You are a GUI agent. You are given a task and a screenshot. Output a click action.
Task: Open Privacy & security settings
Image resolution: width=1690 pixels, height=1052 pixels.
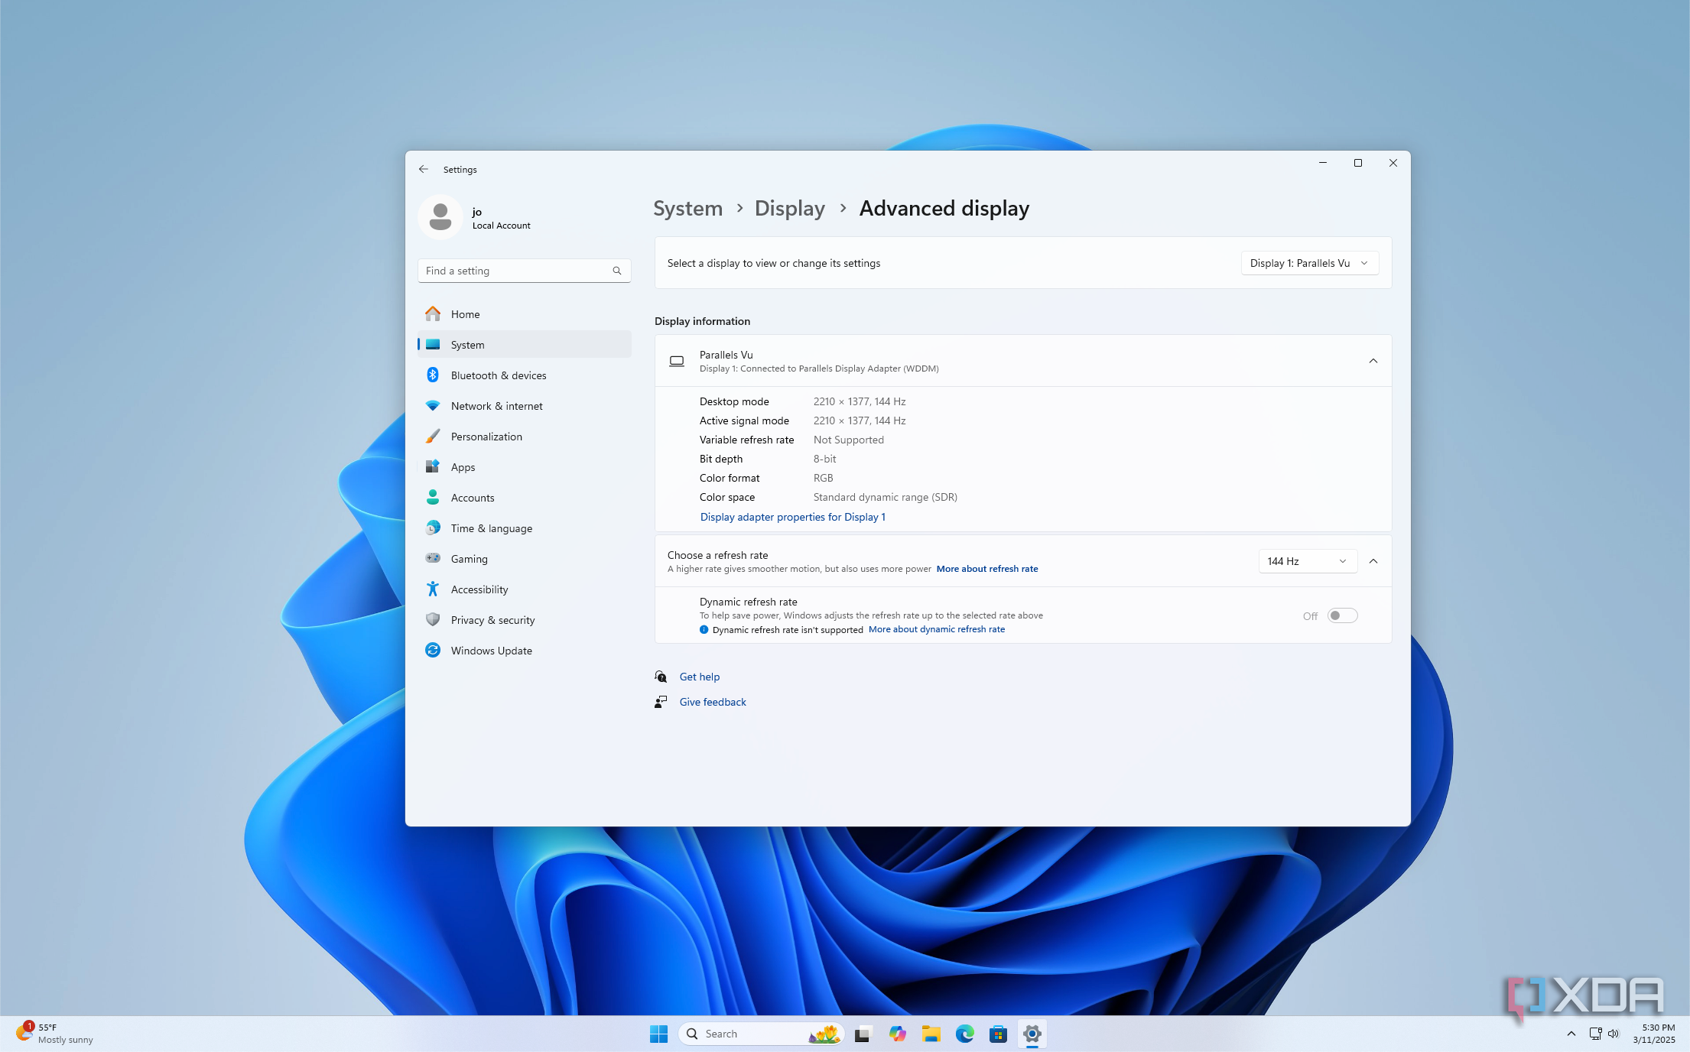point(525,620)
